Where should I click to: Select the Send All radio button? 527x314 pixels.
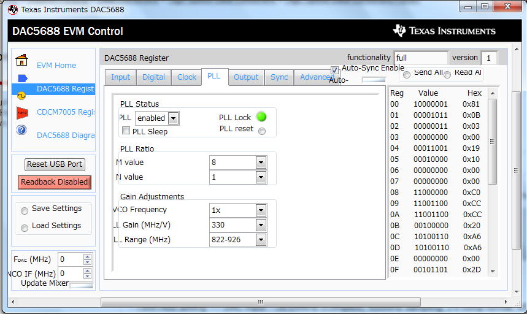(407, 75)
